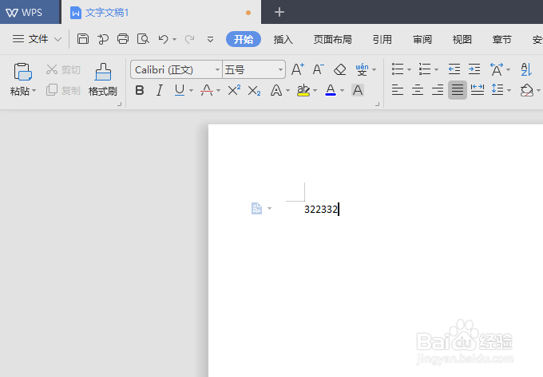Select the 文字文稿1 document tab
Screen dimensions: 543x377
click(161, 13)
